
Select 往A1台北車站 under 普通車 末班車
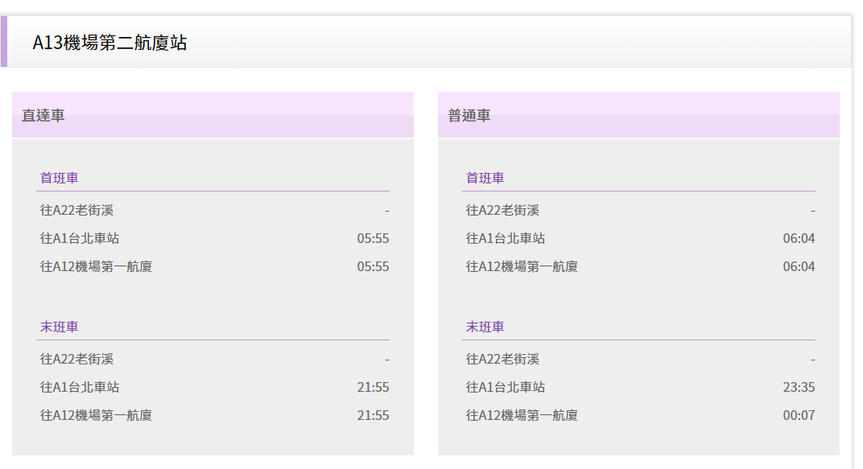[x=506, y=387]
